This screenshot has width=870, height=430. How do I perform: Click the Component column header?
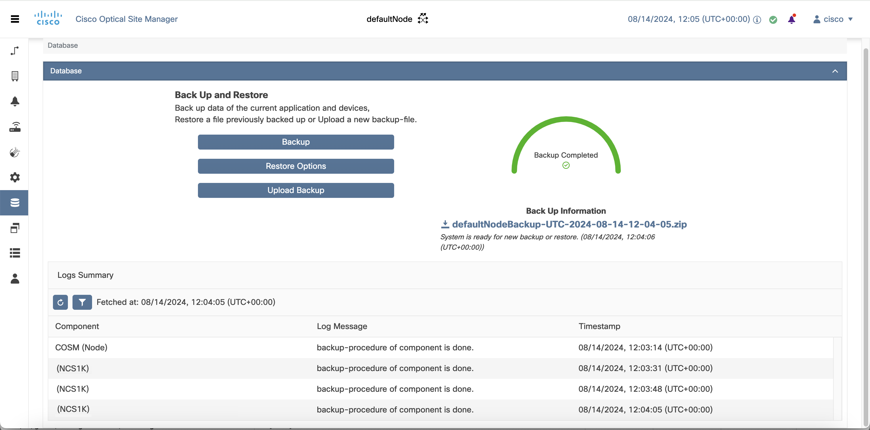77,326
